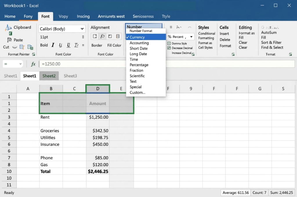
Task: Click the blue and orange copy document icon
Action: tap(22, 47)
